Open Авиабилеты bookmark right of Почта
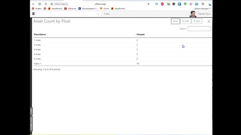Image resolution: width=241 pixels, height=135 pixels. pos(118,9)
